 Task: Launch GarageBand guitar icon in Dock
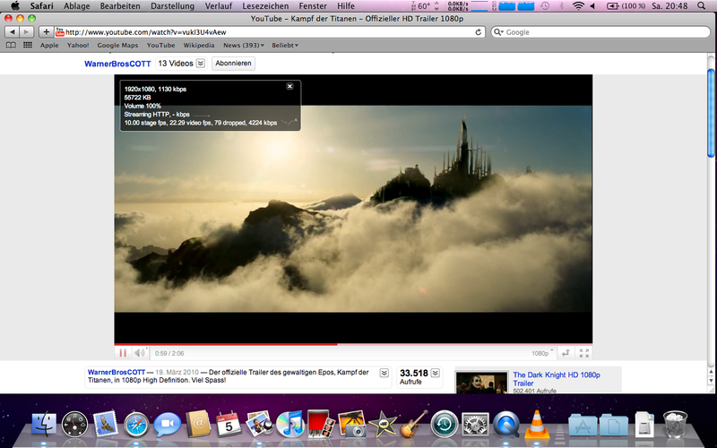(413, 424)
